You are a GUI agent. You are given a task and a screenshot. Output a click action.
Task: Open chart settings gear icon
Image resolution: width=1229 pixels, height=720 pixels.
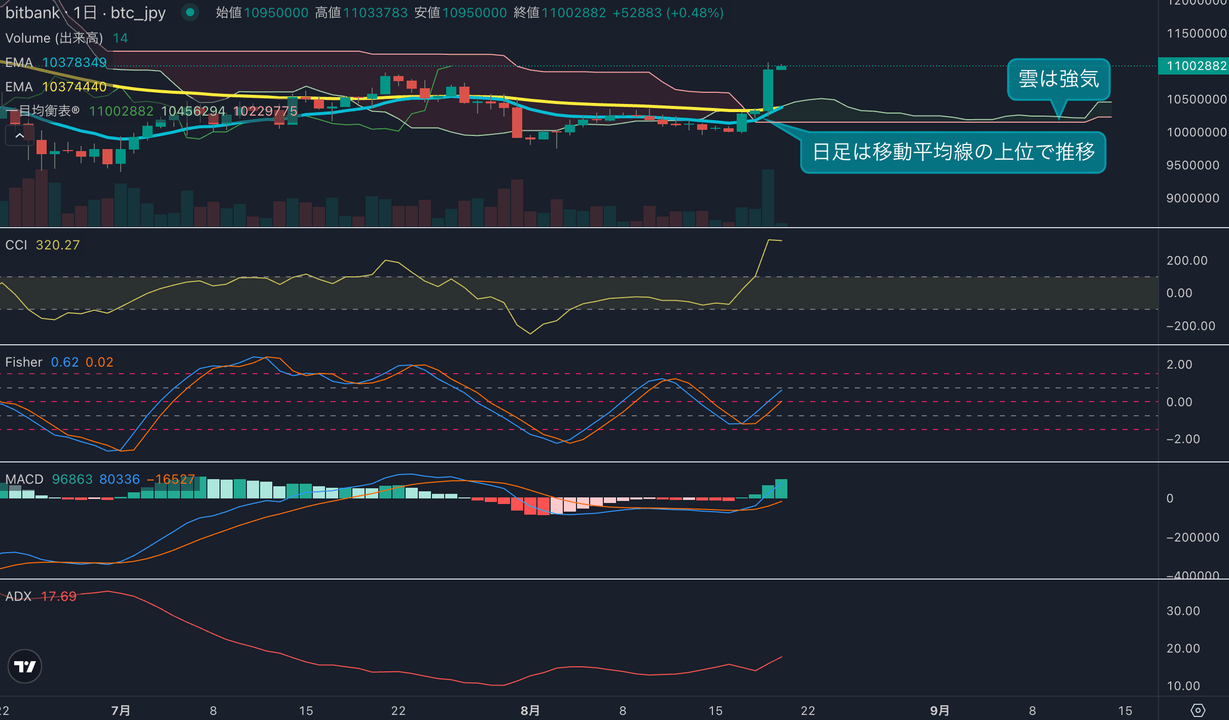[1198, 710]
